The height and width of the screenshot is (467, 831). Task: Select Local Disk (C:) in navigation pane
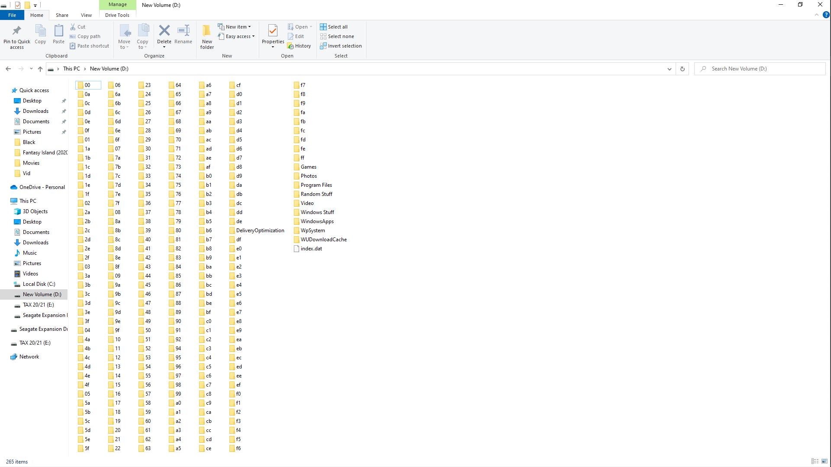pyautogui.click(x=39, y=284)
